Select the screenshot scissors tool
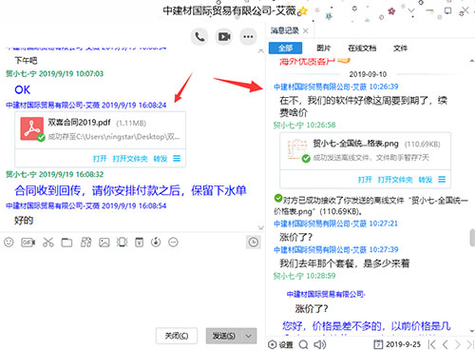Viewport: 475px width, 351px height. click(48, 243)
